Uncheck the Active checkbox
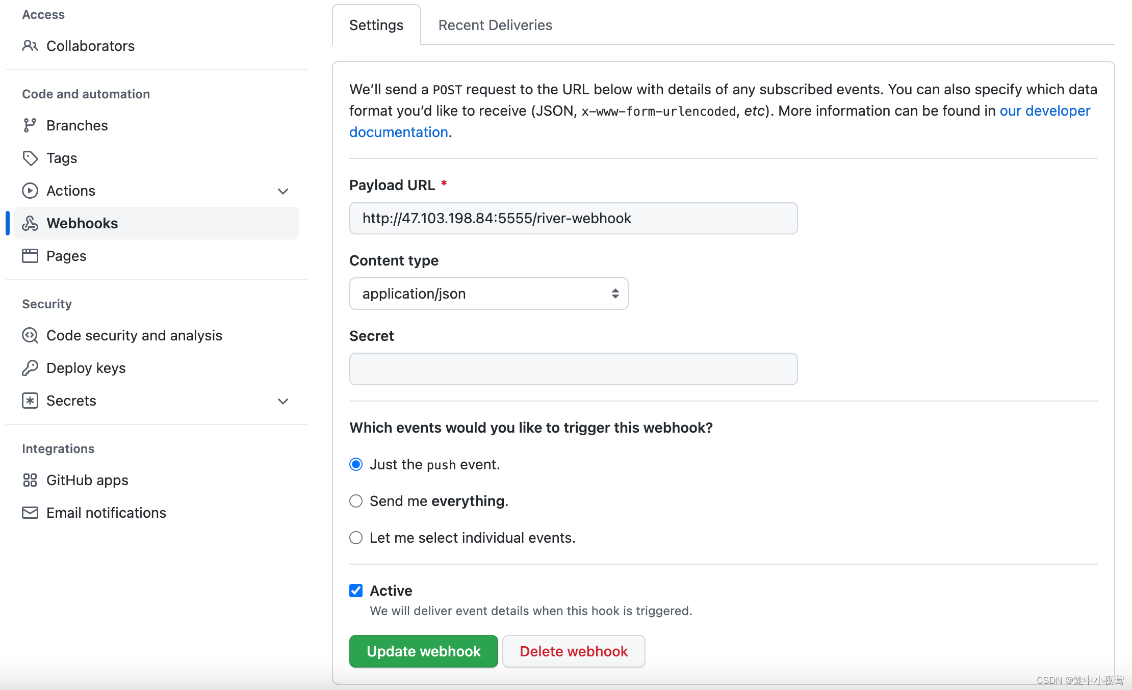 356,591
